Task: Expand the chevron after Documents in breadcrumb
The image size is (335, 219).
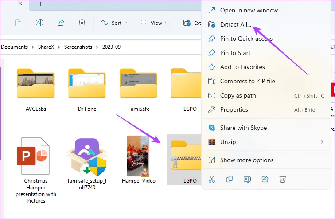Action: [33, 47]
